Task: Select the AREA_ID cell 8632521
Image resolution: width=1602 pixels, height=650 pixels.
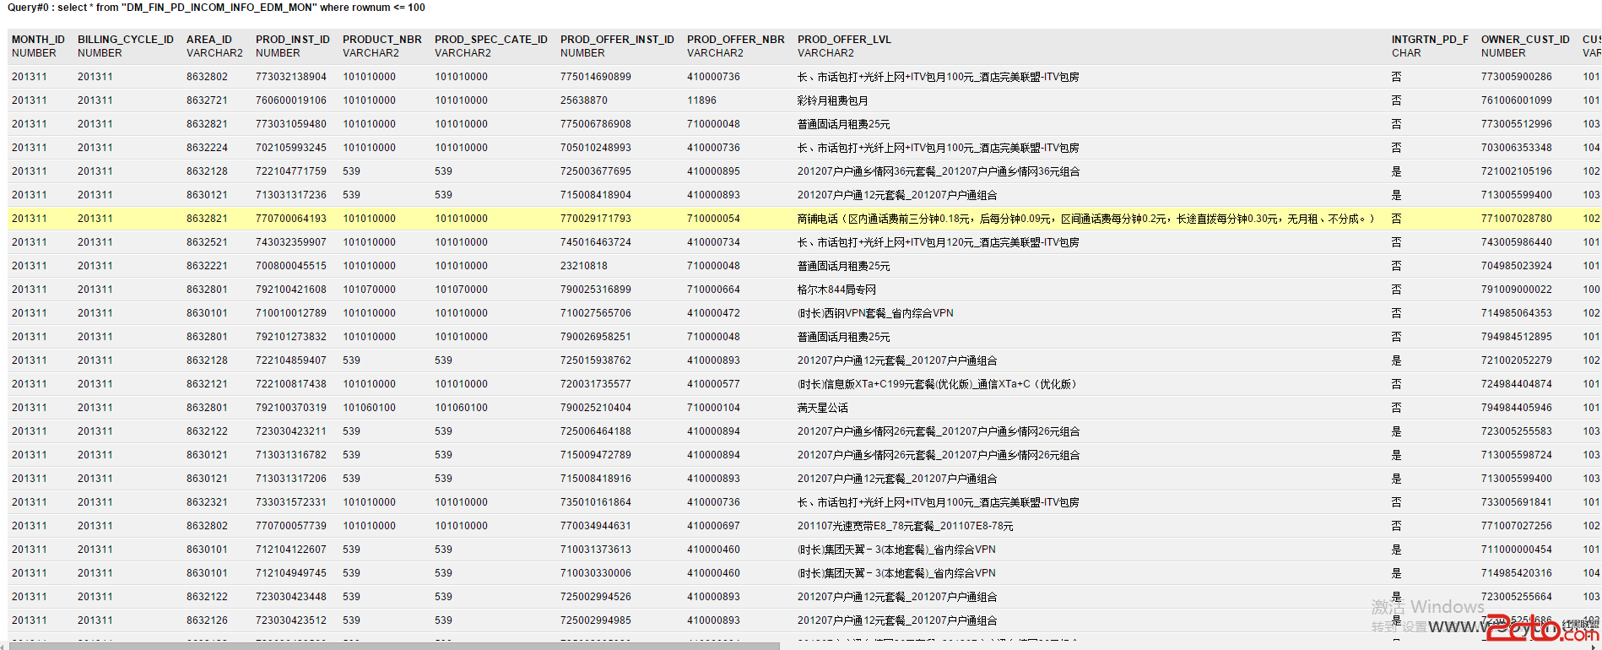Action: 207,242
